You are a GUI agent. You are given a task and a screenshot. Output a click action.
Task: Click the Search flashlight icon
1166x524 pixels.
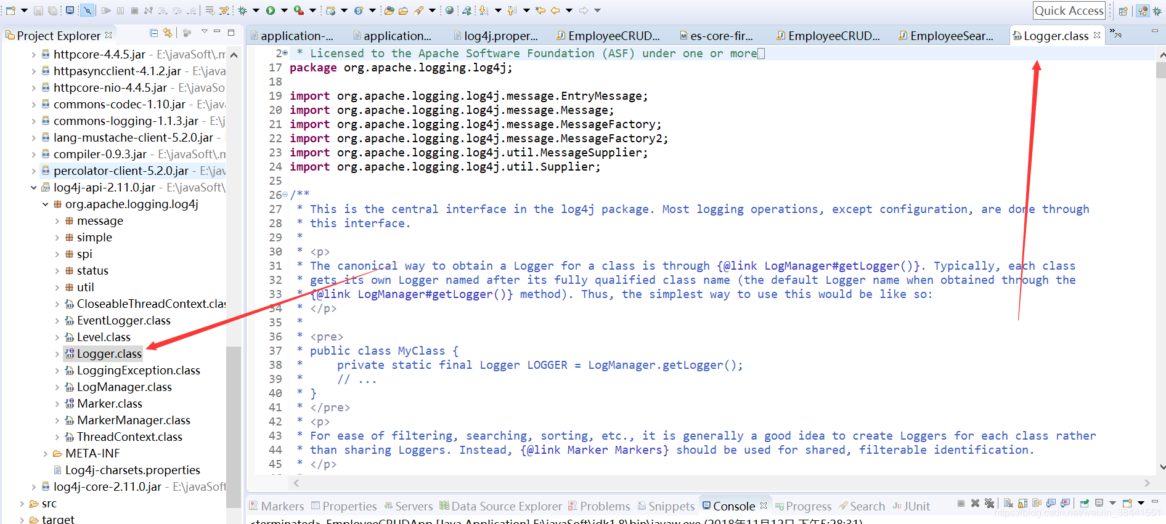(x=419, y=10)
